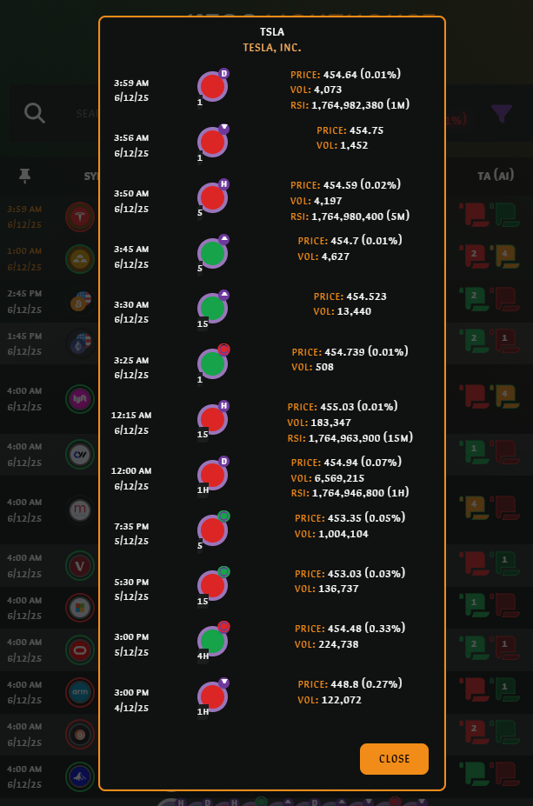This screenshot has height=806, width=533.
Task: Click the search magnifier icon
Action: click(x=35, y=113)
